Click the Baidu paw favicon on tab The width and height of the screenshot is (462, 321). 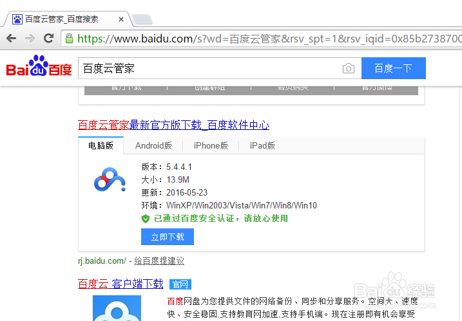tap(17, 19)
